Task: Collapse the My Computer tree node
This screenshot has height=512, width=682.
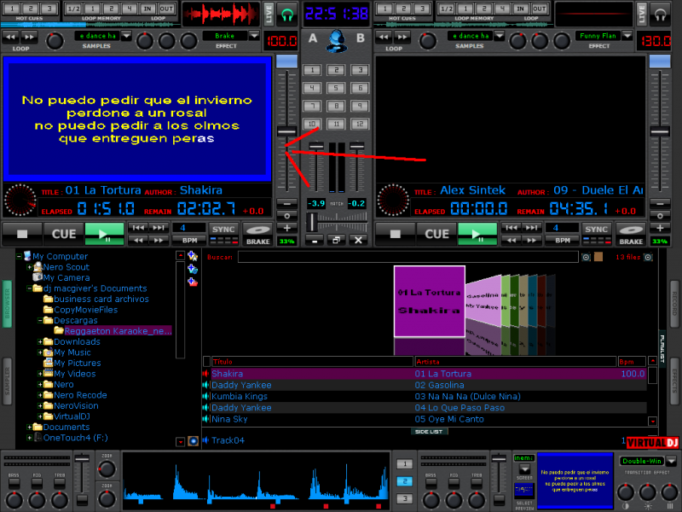Action: tap(19, 257)
